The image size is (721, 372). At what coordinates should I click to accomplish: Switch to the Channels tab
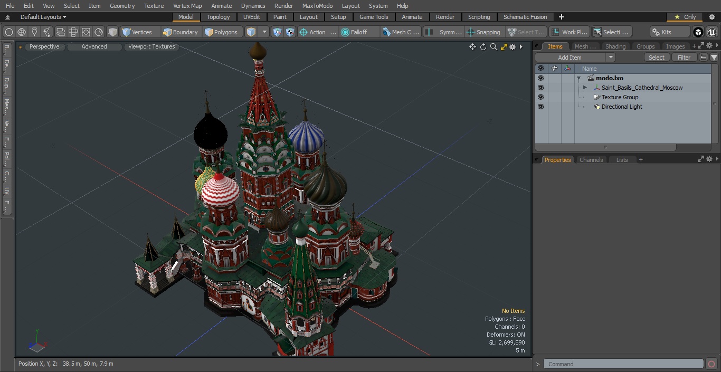pos(591,160)
